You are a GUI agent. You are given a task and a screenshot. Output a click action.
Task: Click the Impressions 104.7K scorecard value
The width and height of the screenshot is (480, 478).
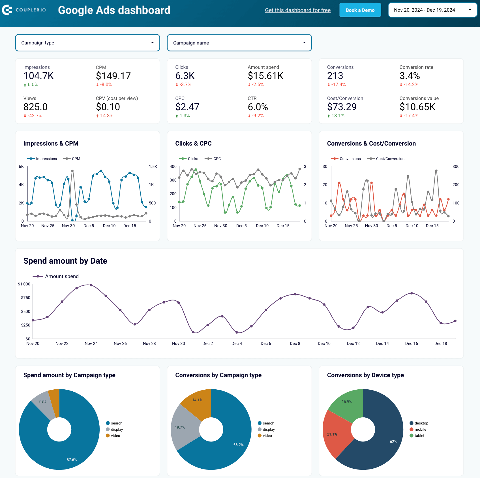pos(38,76)
